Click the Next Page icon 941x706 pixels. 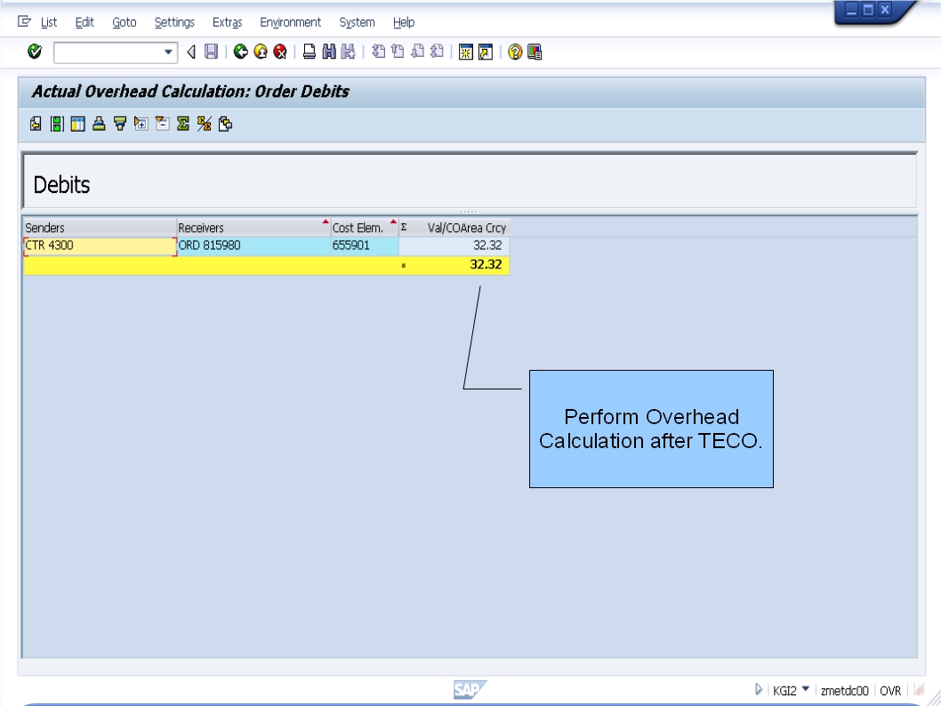pos(418,52)
